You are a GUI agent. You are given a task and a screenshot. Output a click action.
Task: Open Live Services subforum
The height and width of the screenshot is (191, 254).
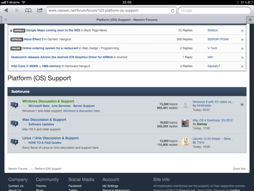point(61,106)
